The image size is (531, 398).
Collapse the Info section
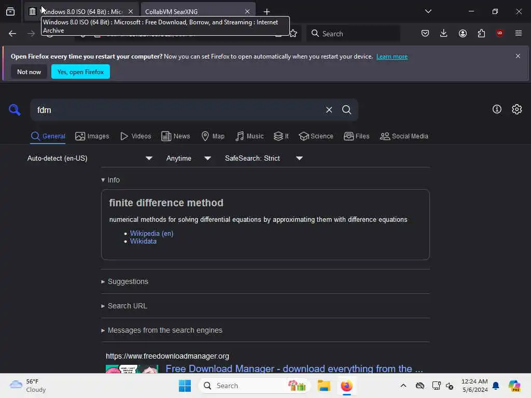(111, 180)
